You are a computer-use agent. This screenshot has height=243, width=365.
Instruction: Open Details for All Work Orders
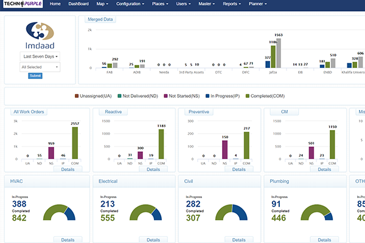(x=68, y=169)
